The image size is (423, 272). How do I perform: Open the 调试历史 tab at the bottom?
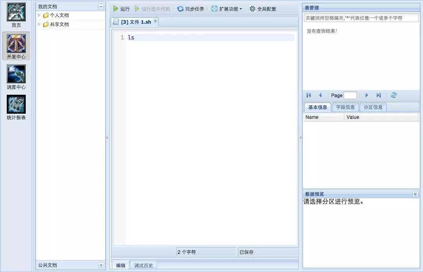143,265
